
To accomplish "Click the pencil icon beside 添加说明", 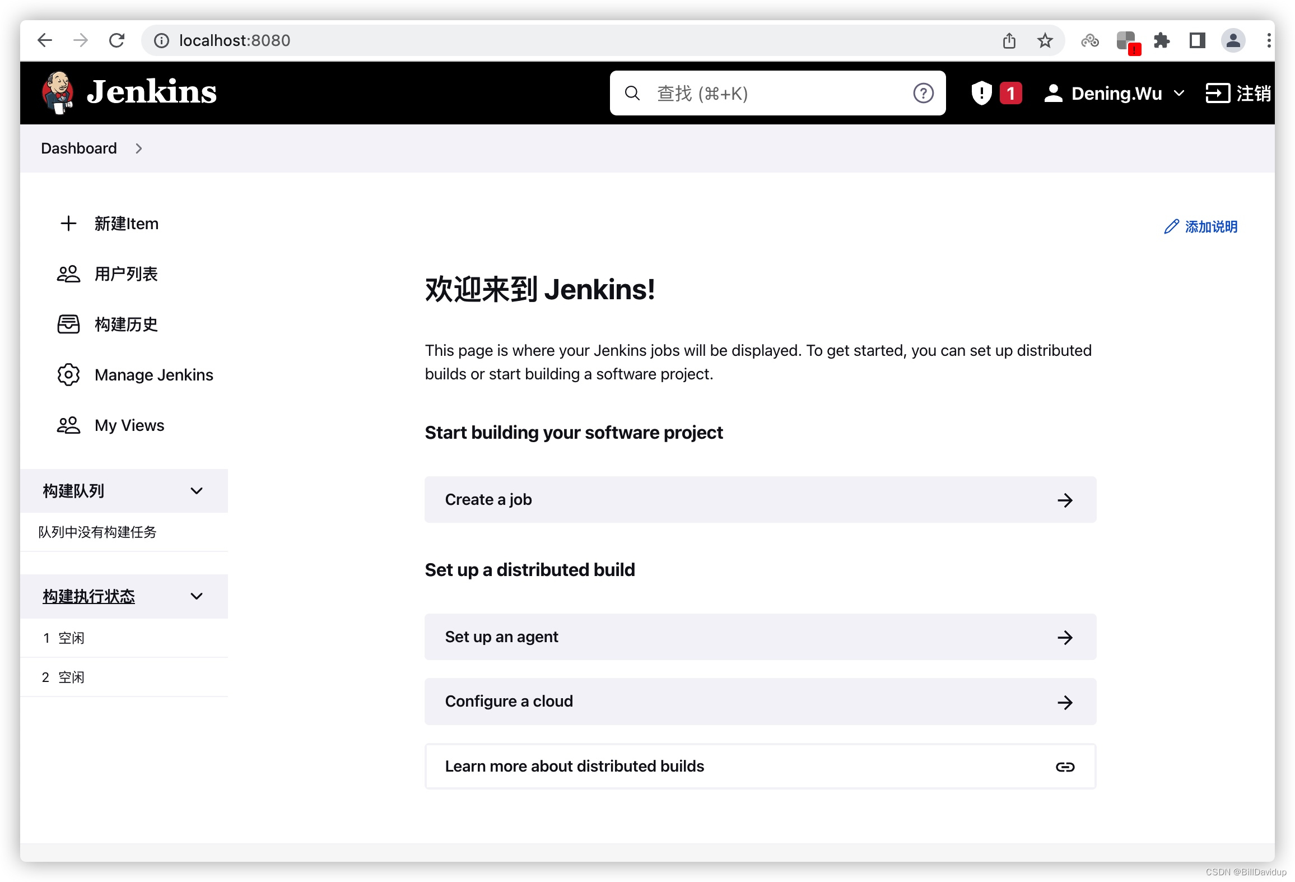I will [1171, 226].
